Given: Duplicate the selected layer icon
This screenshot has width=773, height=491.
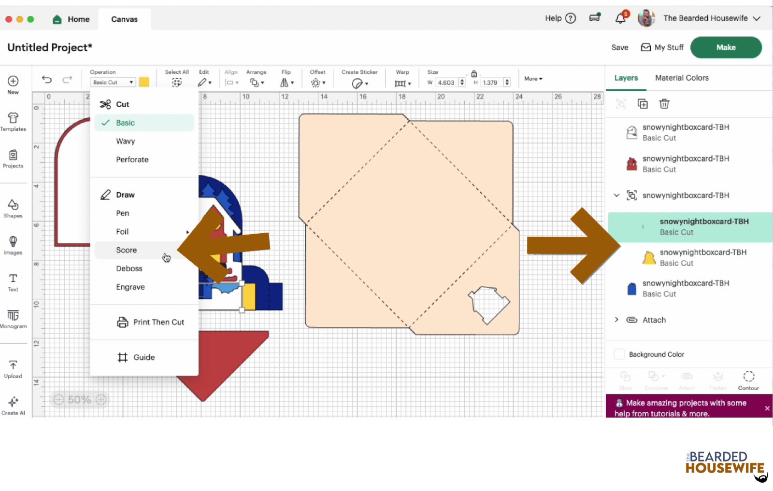Looking at the screenshot, I should pyautogui.click(x=643, y=104).
